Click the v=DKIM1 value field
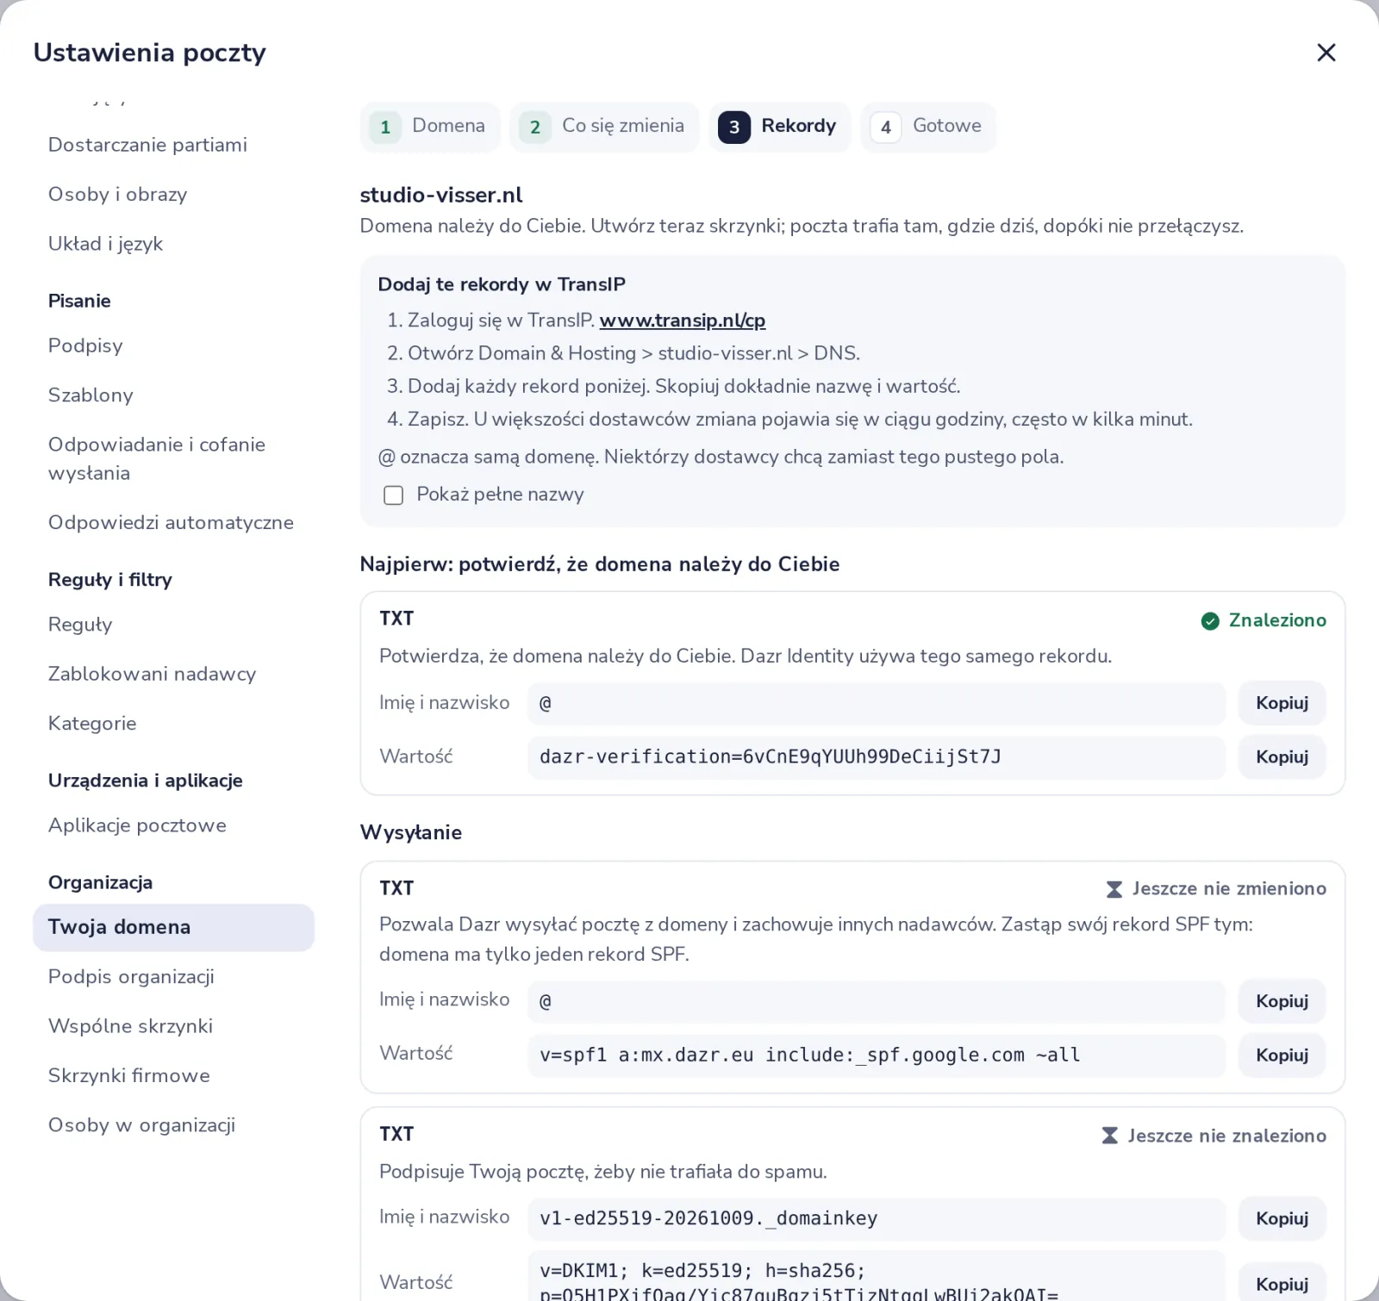 (877, 1277)
